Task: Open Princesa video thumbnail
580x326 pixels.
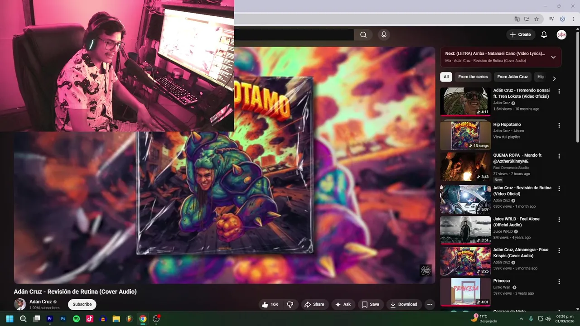Action: click(465, 292)
